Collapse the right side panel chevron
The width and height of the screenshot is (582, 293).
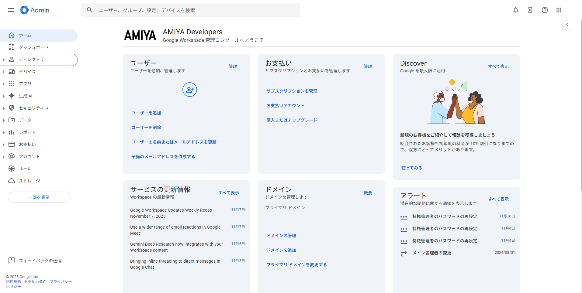coord(567,25)
